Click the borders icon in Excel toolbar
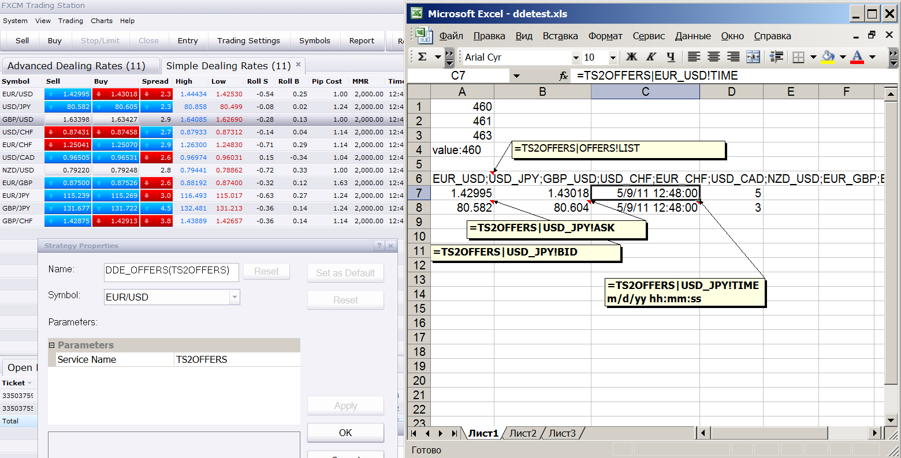This screenshot has width=901, height=458. tap(799, 57)
